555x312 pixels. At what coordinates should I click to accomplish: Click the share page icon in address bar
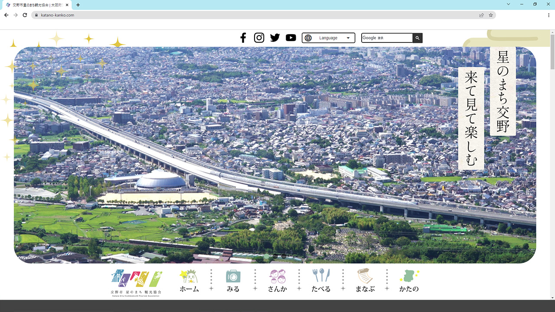coord(481,15)
